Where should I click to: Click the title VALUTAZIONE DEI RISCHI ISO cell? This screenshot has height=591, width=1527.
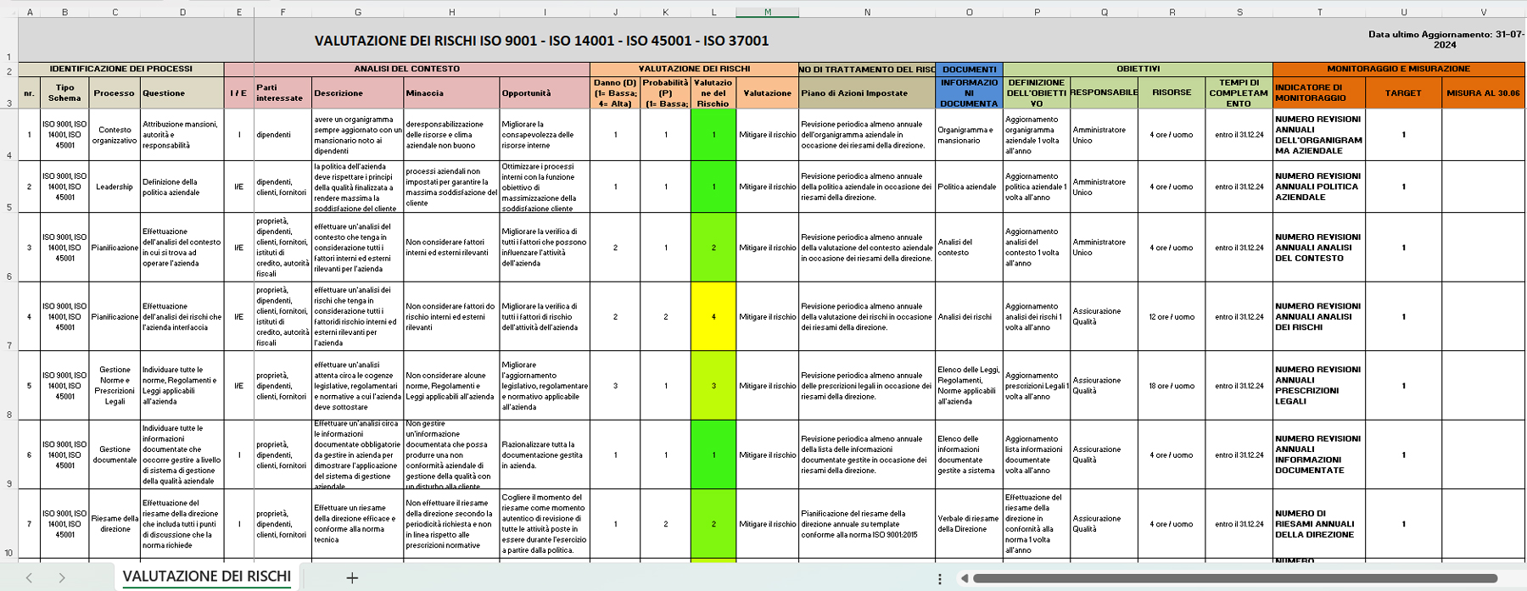pos(541,41)
